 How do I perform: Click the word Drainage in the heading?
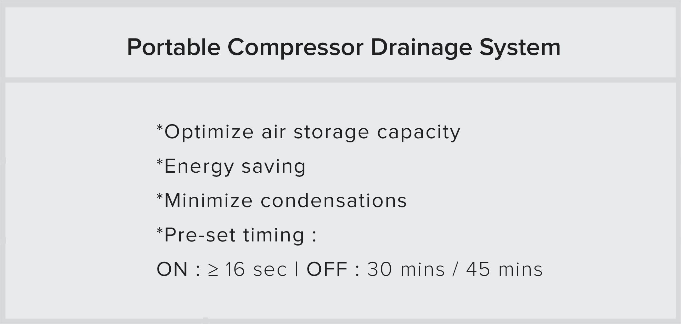pos(421,47)
